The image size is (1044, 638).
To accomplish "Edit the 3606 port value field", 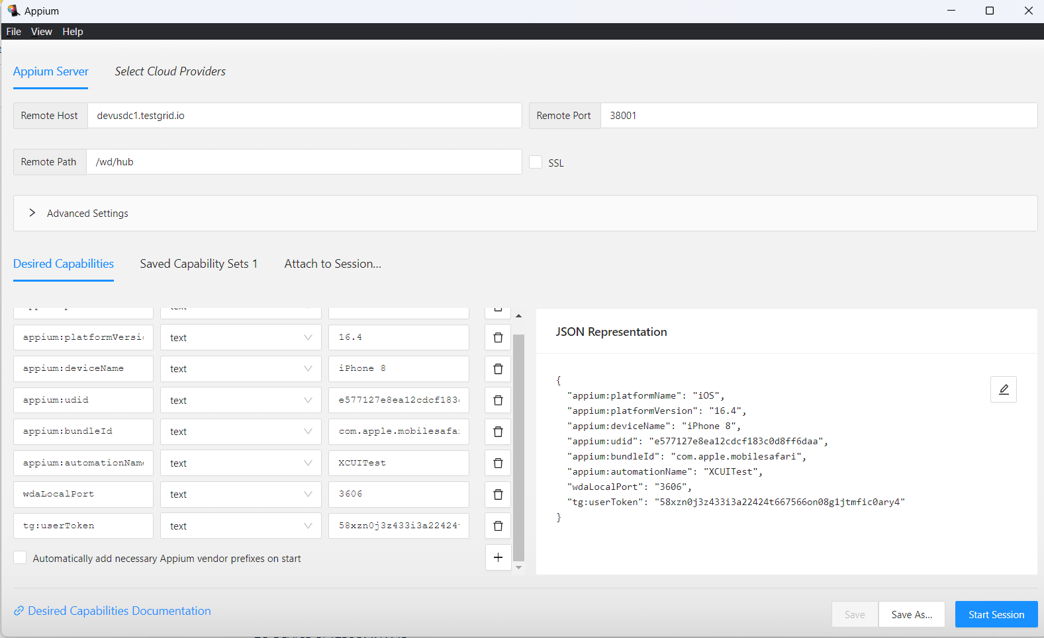I will 399,495.
